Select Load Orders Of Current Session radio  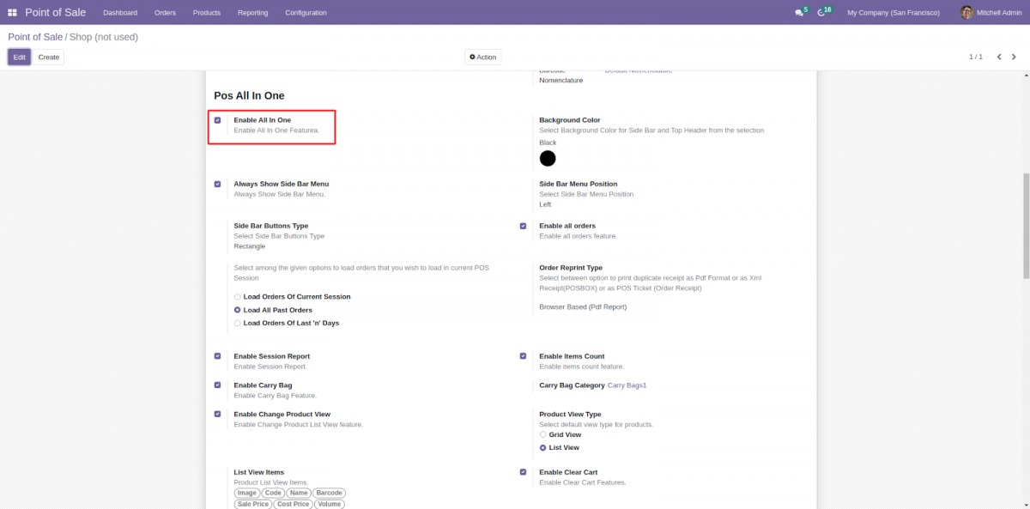coord(238,297)
